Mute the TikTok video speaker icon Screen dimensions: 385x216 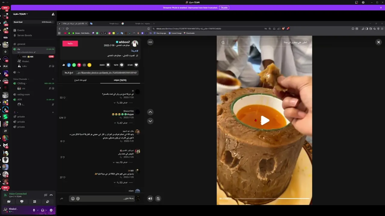(150, 198)
